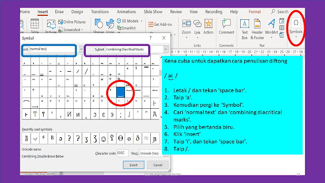The height and width of the screenshot is (183, 325).
Task: Open the View tab
Action: click(x=193, y=12)
